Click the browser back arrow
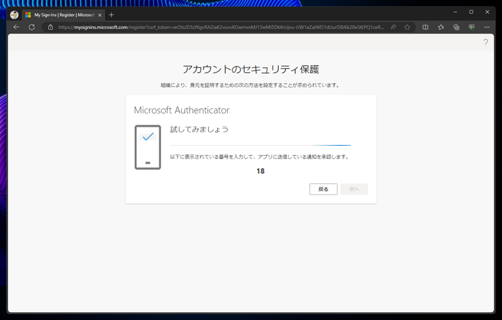 pos(17,27)
